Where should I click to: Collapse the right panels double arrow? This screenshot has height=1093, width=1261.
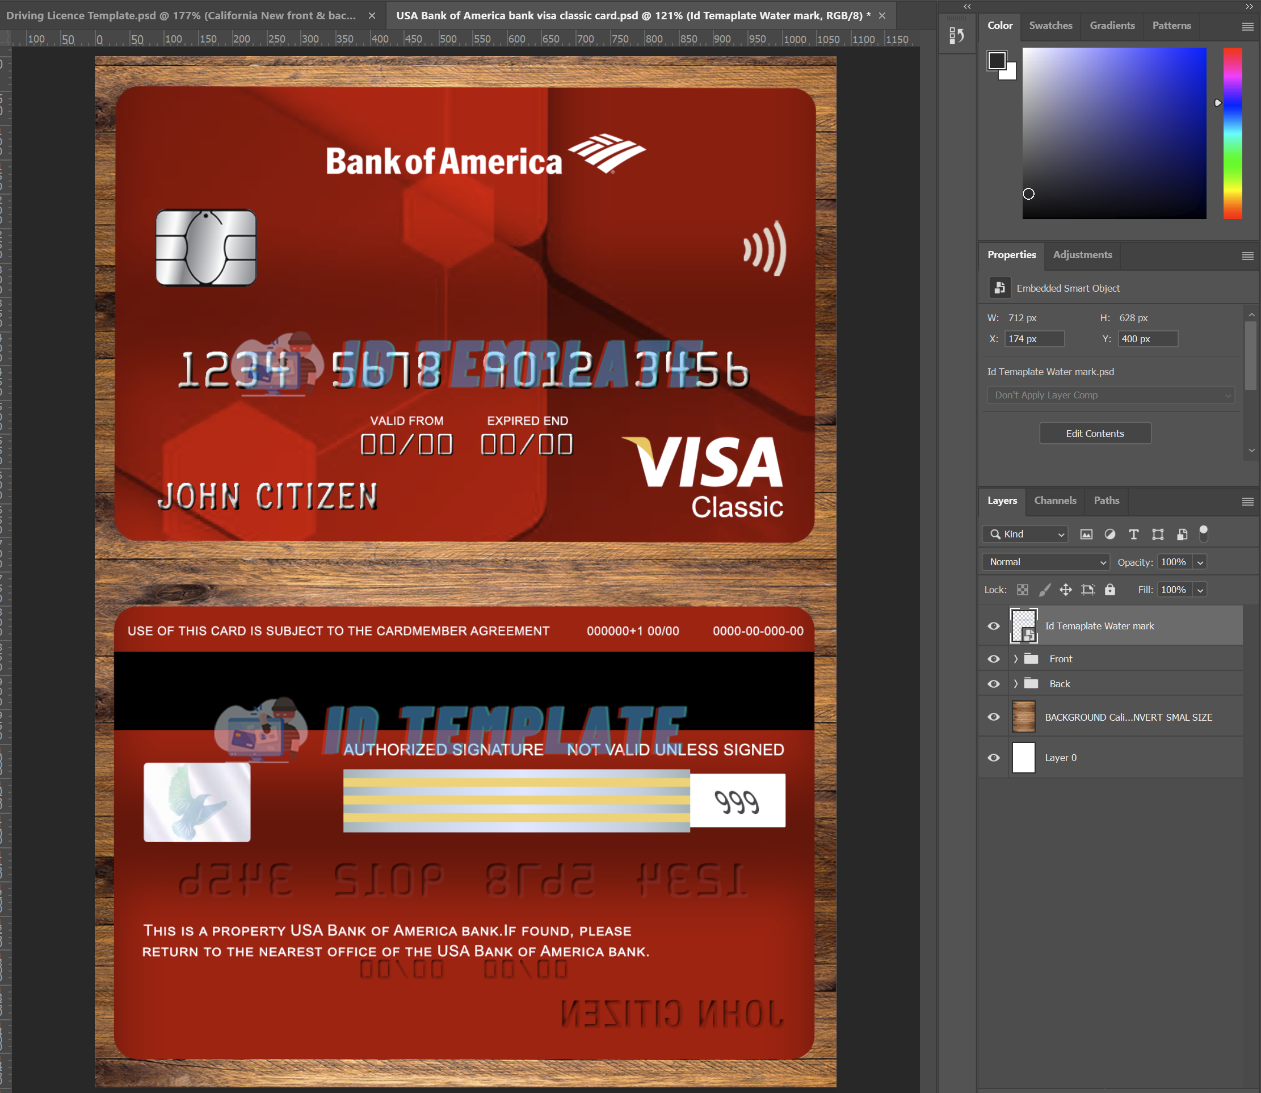click(1249, 7)
